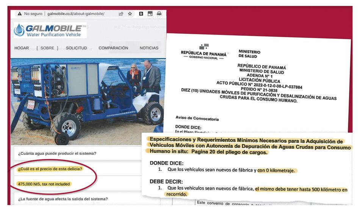Click the share page icon in address bar
Screen dimensions: 360x211
pos(121,14)
